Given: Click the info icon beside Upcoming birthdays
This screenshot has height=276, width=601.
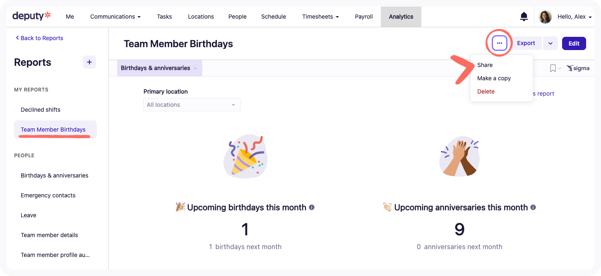Looking at the screenshot, I should (x=312, y=207).
